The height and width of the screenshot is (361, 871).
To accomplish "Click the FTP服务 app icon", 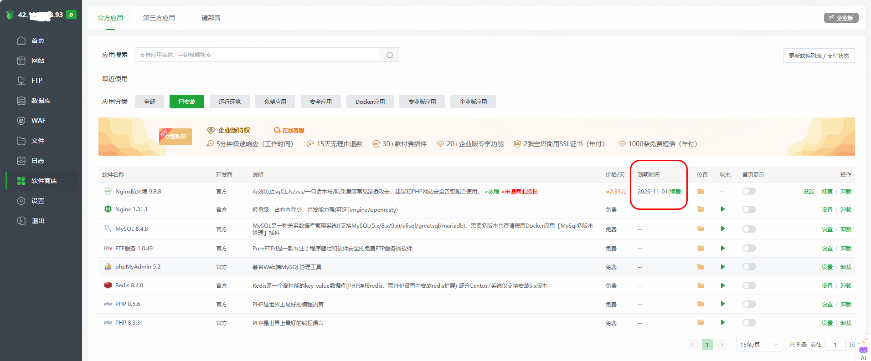I will coord(108,248).
